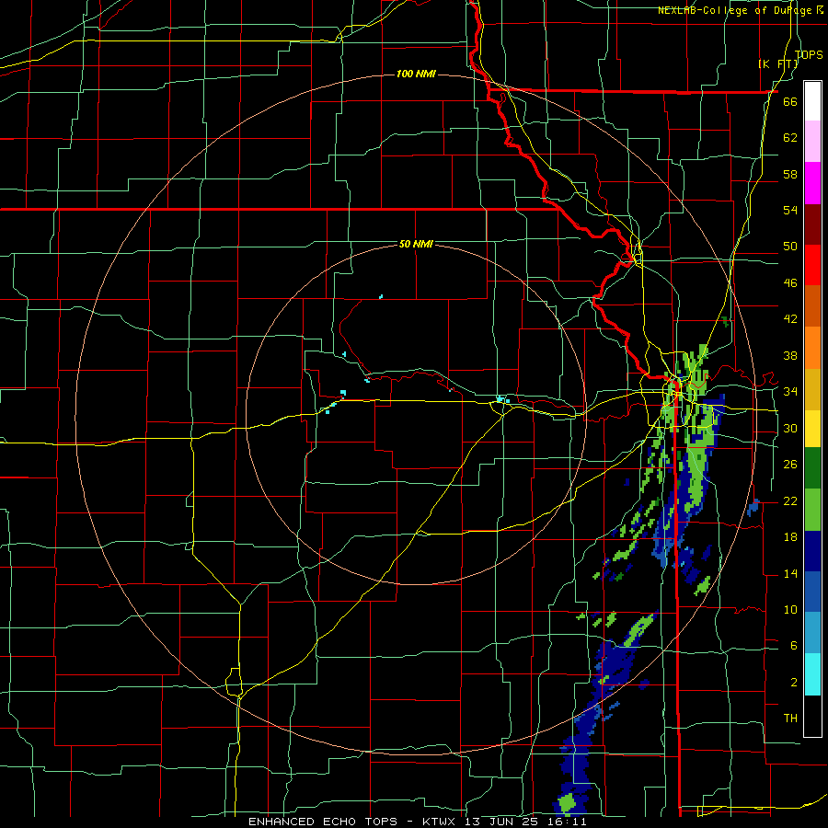Select the dark red legend segment
The height and width of the screenshot is (828, 828).
point(812,224)
